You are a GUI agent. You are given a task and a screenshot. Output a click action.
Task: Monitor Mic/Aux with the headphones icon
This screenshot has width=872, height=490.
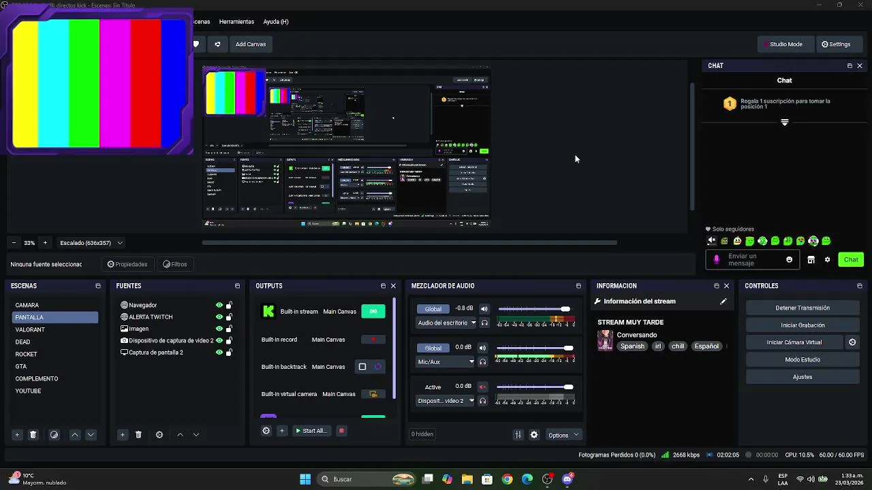click(484, 362)
